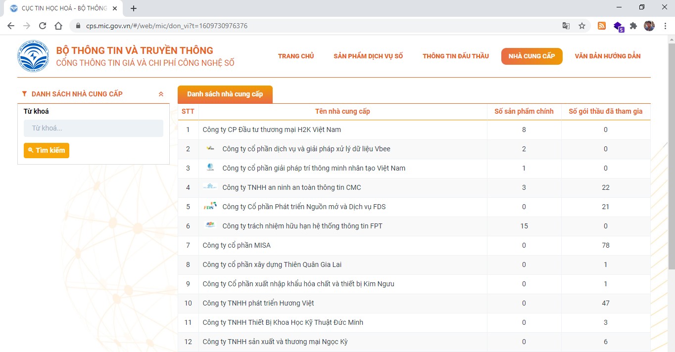Open Công ty xuất nhập khẩu hóa chất Kim Ngưu
The width and height of the screenshot is (675, 352).
coord(298,284)
